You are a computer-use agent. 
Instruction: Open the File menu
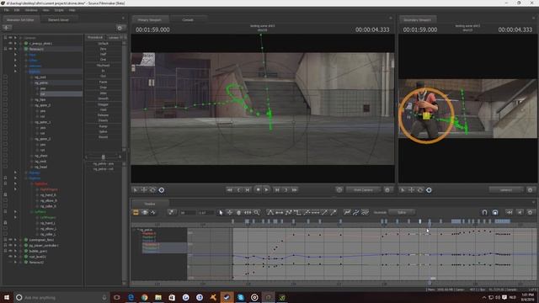[7, 10]
